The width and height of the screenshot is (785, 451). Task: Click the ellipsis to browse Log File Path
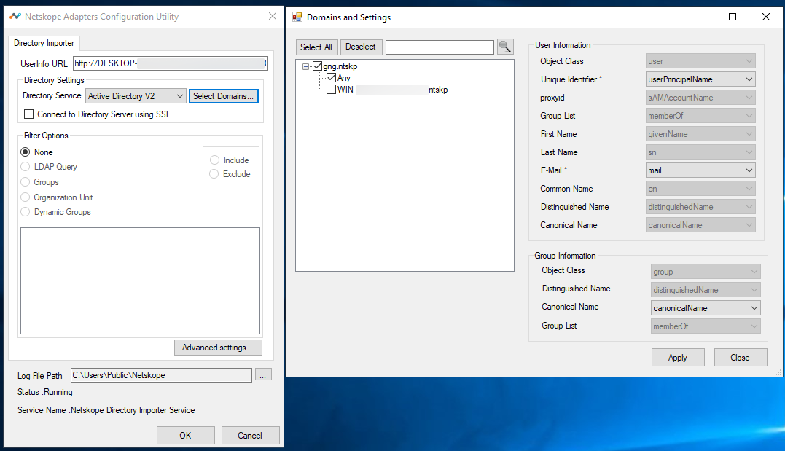coord(262,374)
